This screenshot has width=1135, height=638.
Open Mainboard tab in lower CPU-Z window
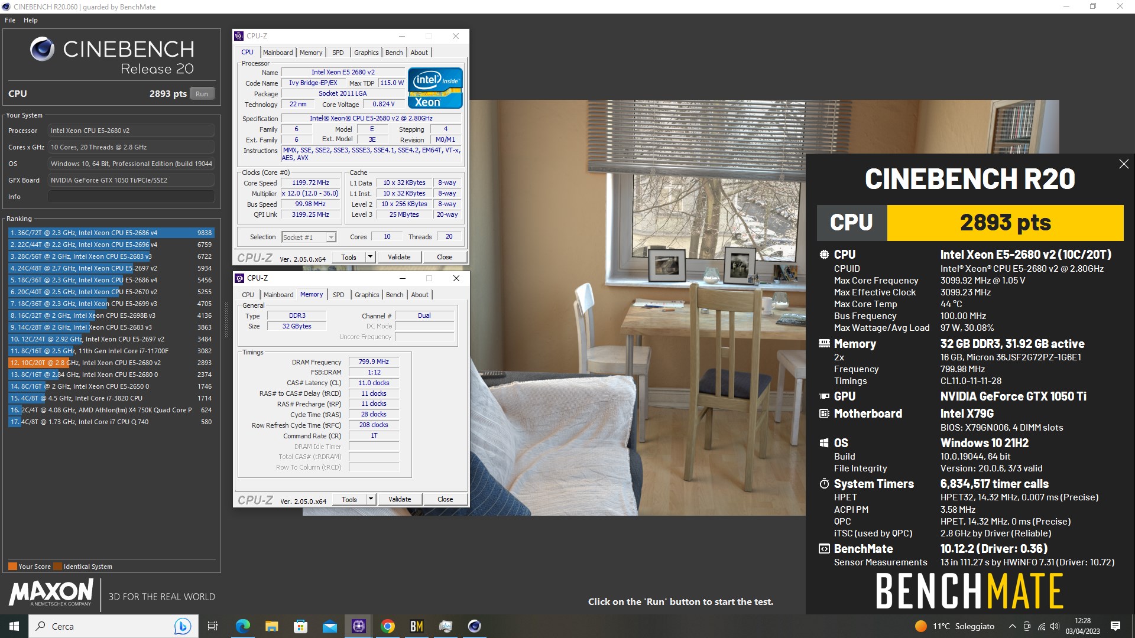(278, 295)
